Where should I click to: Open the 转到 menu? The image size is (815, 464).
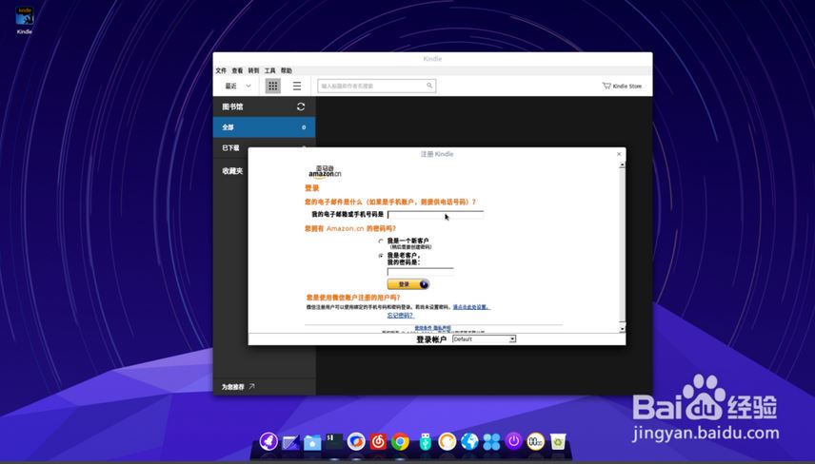[253, 70]
